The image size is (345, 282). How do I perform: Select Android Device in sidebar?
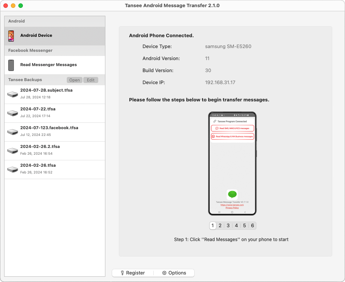pos(55,36)
